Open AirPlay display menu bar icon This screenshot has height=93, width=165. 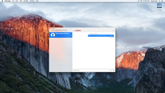[x=138, y=1]
